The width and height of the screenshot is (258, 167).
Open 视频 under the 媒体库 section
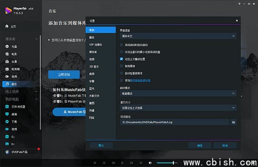click(x=11, y=77)
